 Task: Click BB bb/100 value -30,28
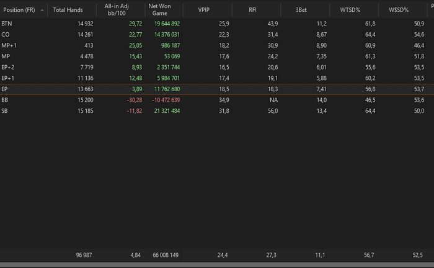point(135,100)
